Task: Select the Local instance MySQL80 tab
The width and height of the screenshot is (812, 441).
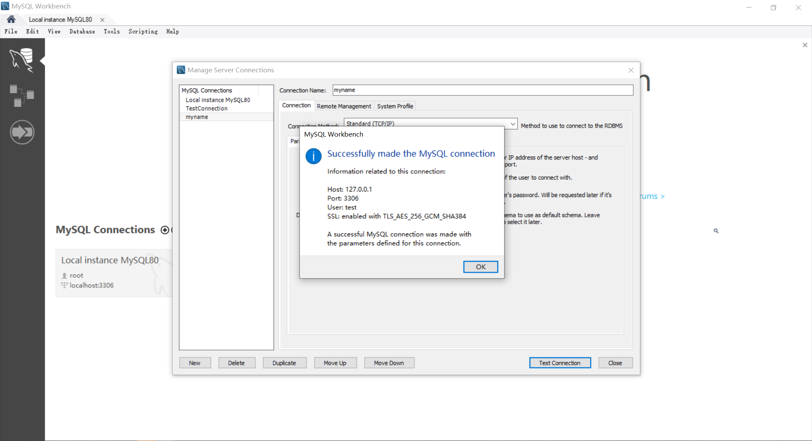Action: pos(60,20)
